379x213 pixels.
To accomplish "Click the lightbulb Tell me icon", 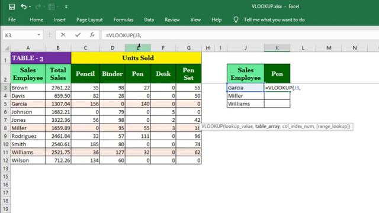I will 236,20.
